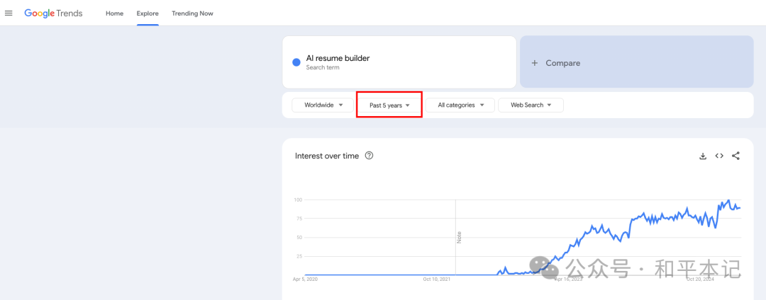
Task: Click the blue dot beside AI resume builder
Action: tap(296, 62)
